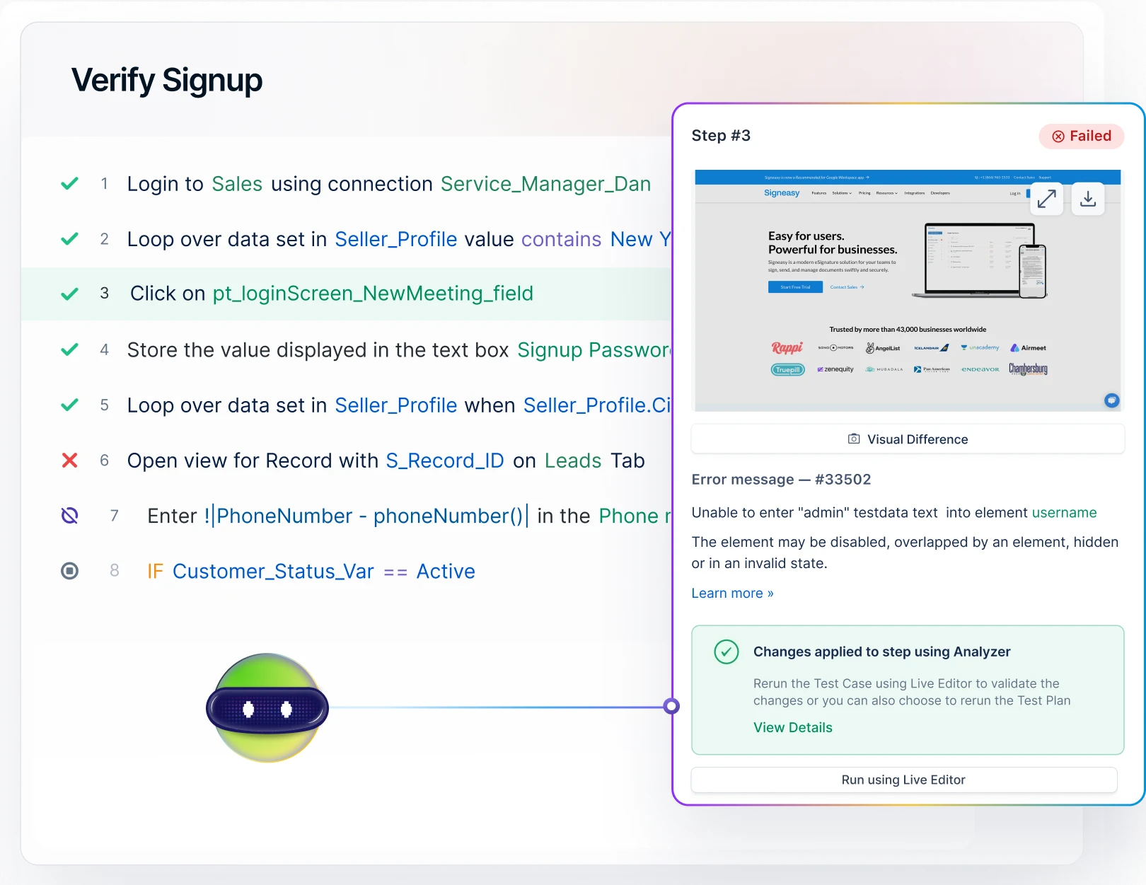Screen dimensions: 1146x885
Task: Click the skipped-step icon beside step 7
Action: click(x=69, y=516)
